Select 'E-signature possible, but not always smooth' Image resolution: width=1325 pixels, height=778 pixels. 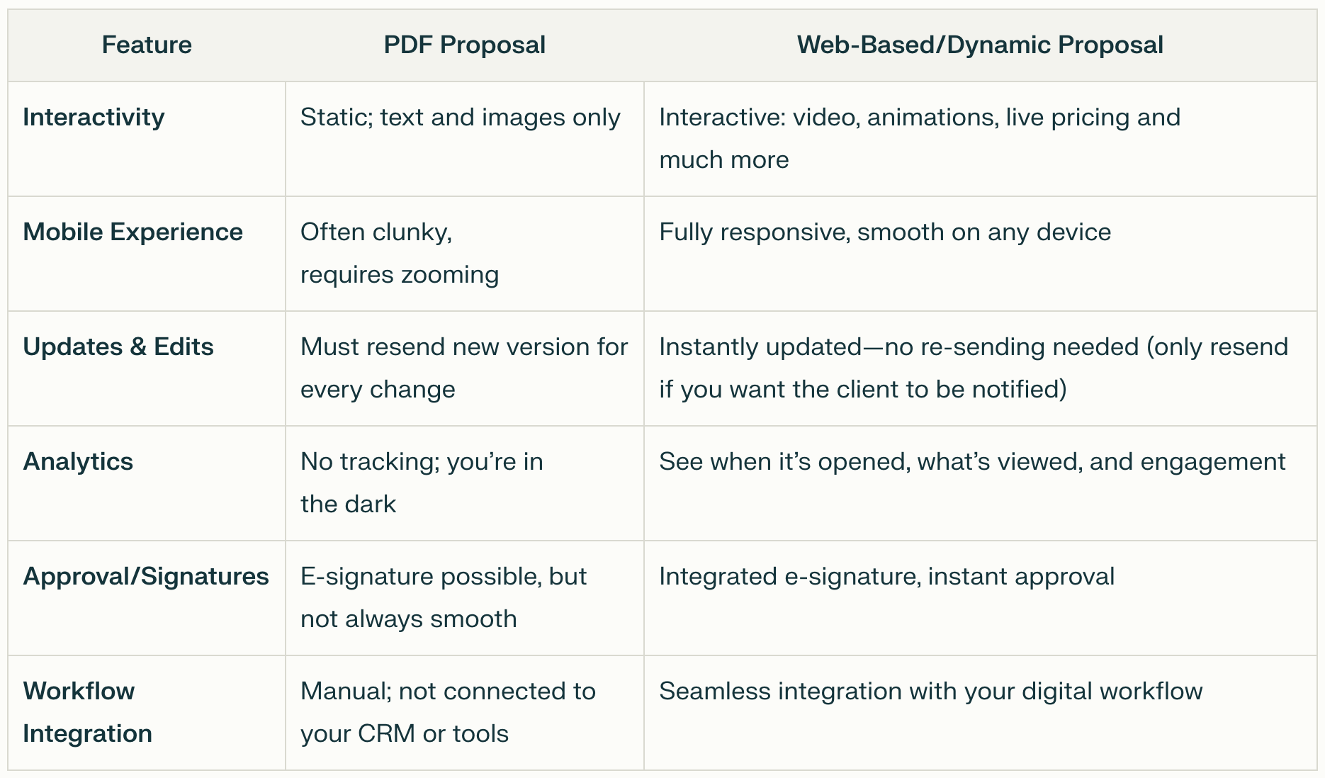[443, 597]
